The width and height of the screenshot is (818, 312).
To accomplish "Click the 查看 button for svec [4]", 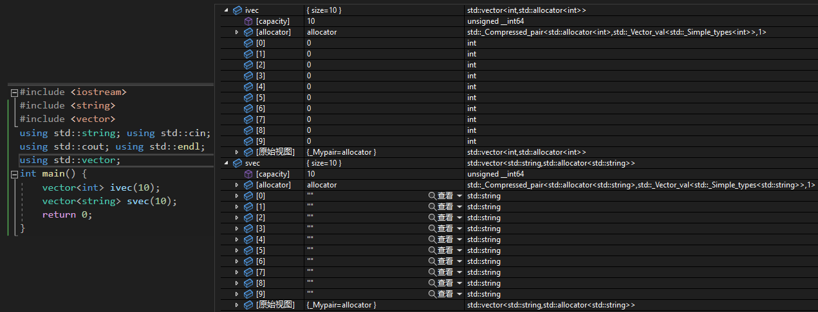I will coord(445,239).
